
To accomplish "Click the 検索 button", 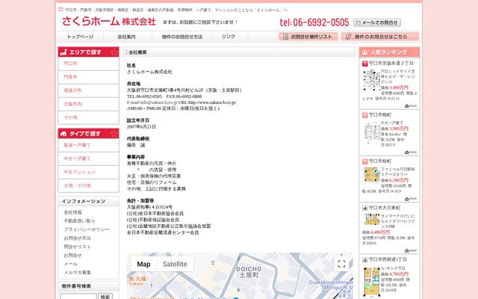I will (x=105, y=296).
